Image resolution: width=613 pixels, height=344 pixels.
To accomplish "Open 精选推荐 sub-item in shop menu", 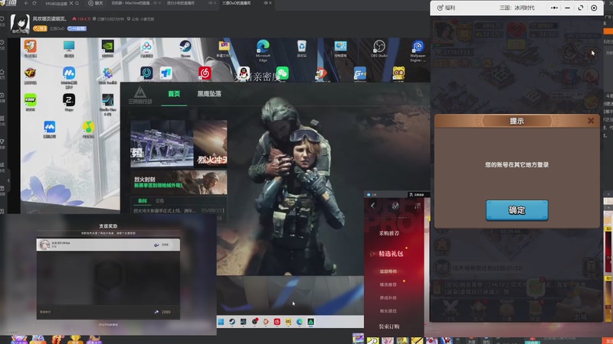I will [x=388, y=284].
